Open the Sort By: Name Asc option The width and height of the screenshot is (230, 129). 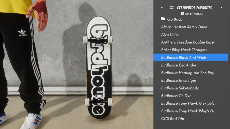point(193,14)
